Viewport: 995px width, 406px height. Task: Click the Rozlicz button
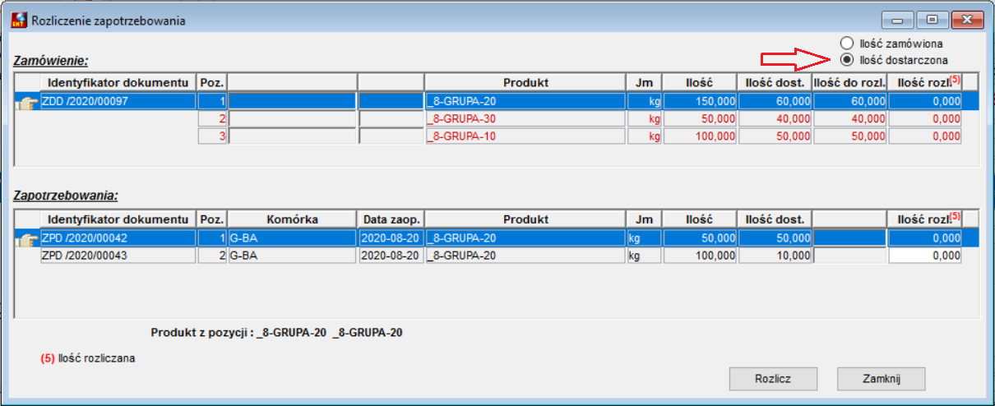click(x=773, y=379)
